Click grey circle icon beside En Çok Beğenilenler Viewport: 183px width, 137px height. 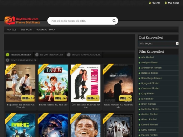pos(7,60)
